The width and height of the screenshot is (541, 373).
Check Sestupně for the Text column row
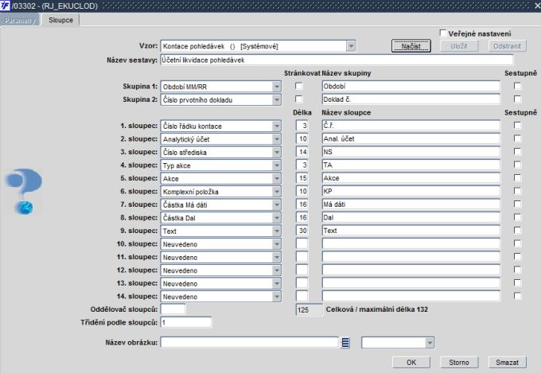click(517, 230)
